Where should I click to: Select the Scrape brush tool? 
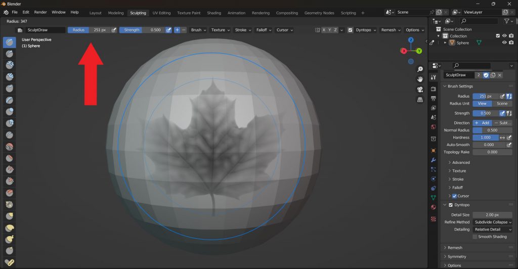click(x=10, y=181)
